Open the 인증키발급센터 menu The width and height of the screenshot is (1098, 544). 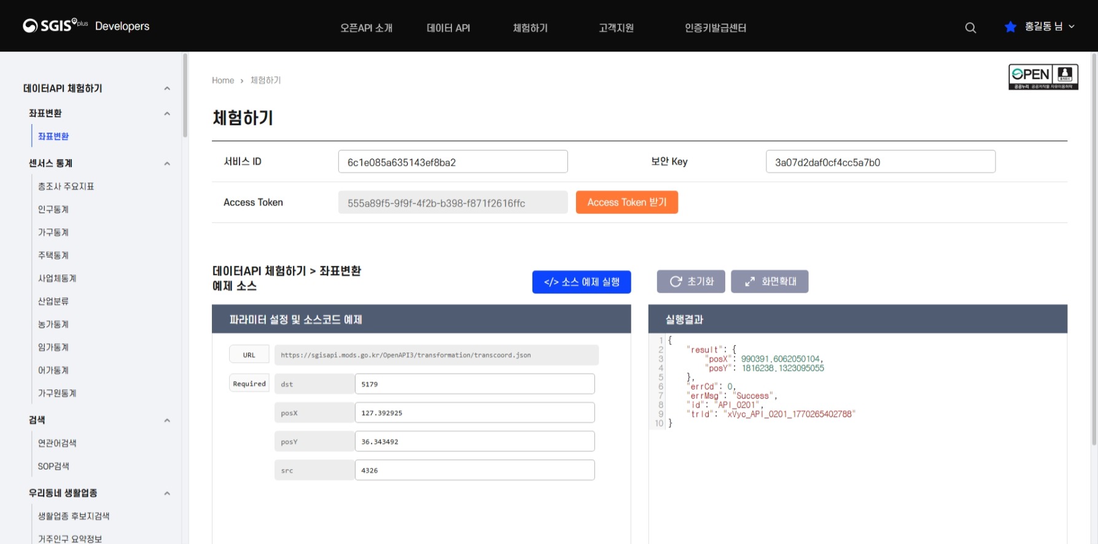click(x=715, y=28)
